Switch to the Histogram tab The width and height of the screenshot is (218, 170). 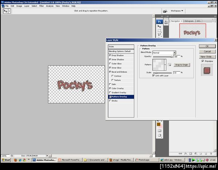point(189,21)
